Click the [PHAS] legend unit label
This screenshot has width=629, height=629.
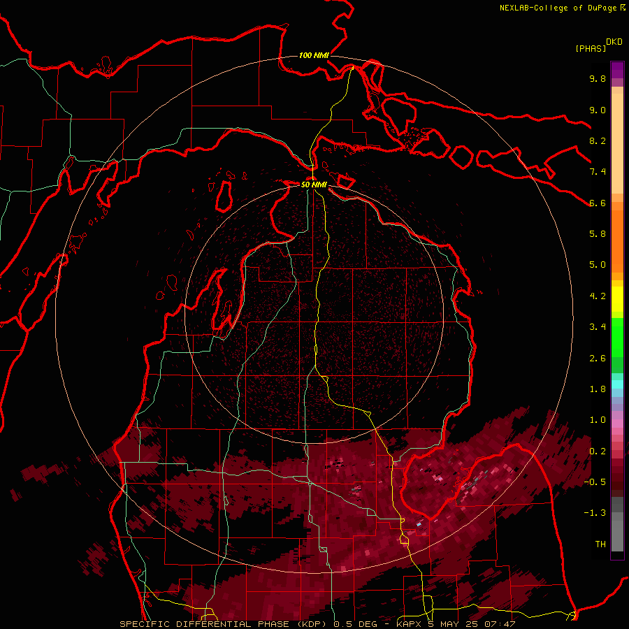pyautogui.click(x=591, y=48)
